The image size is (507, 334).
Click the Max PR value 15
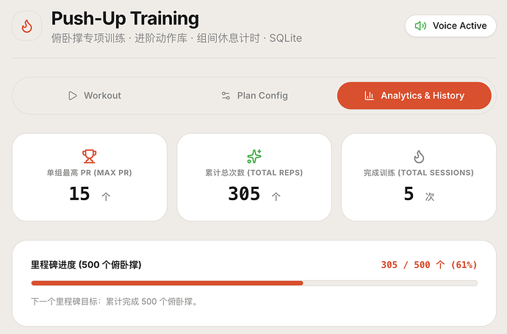(79, 194)
